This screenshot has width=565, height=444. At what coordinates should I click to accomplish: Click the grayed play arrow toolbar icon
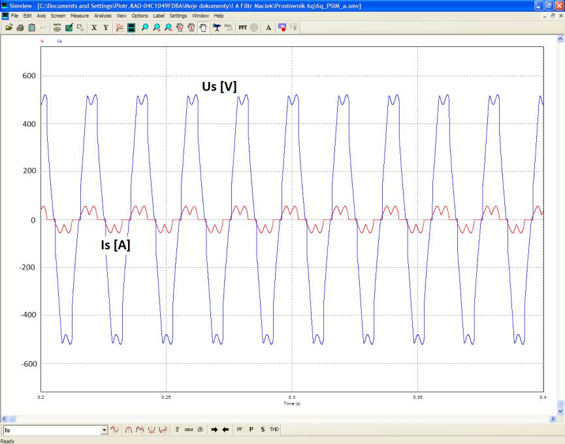[294, 27]
